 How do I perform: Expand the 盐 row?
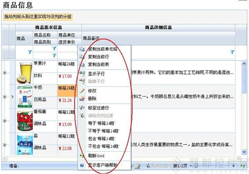[x=5, y=144]
